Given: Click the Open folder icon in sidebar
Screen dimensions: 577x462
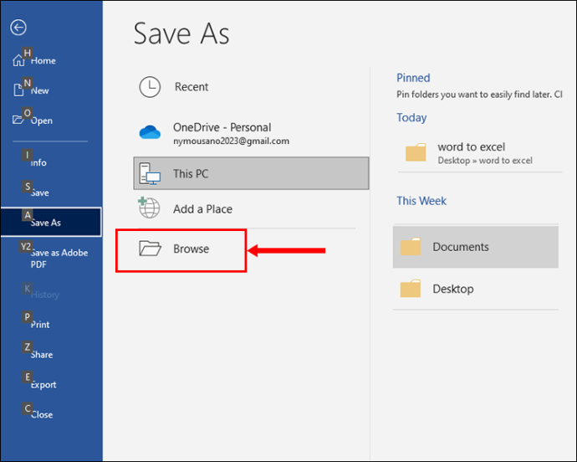Looking at the screenshot, I should (18, 120).
